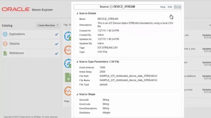Click the File Path value text
Image resolution: width=211 pixels, height=118 pixels.
point(128,76)
